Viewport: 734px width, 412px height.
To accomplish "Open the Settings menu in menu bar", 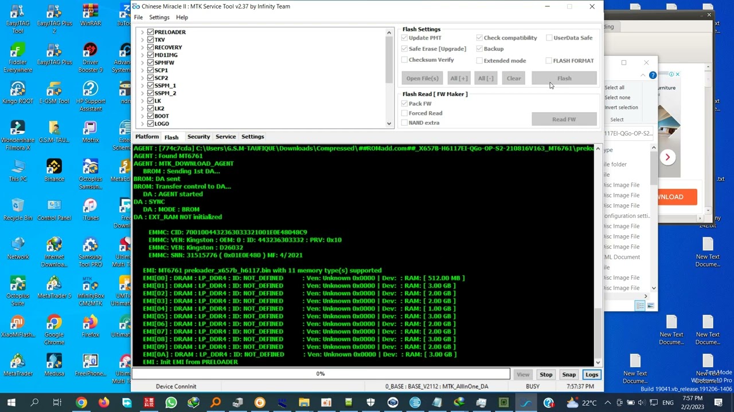I will coord(159,17).
